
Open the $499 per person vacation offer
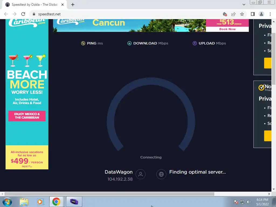pyautogui.click(x=27, y=157)
